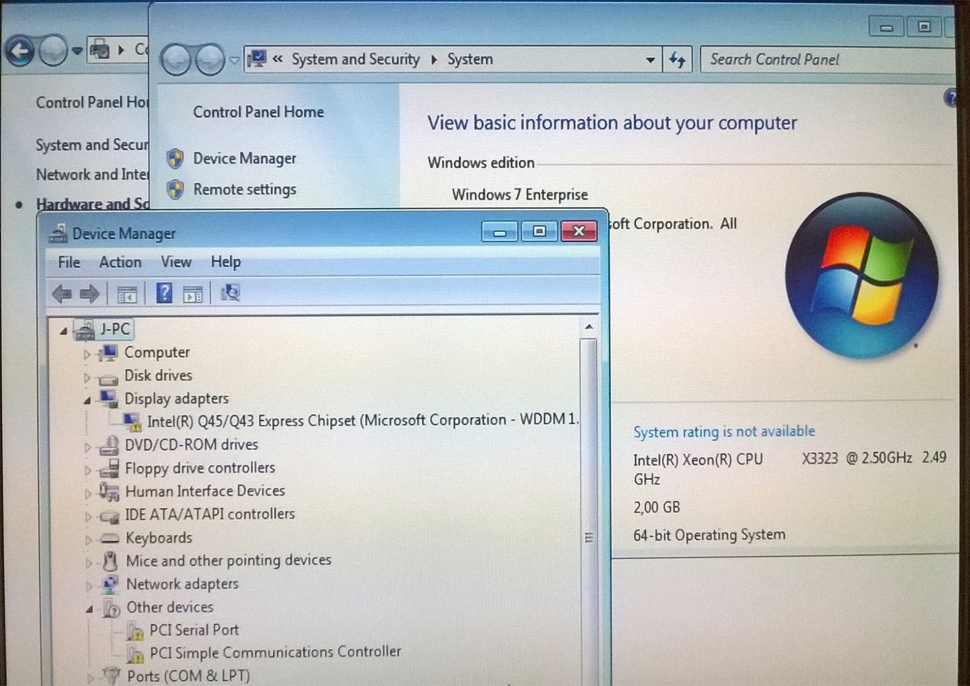
Task: Click the device tree scrollbar thumb
Action: [x=588, y=513]
